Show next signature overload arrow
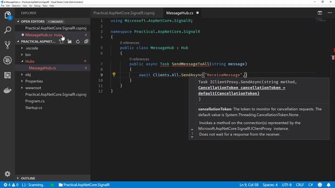Viewport: 335px width, 188px height. pos(192,137)
